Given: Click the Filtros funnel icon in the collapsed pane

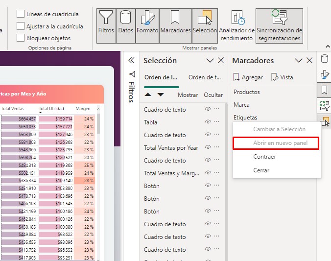Looking at the screenshot, I should [132, 74].
